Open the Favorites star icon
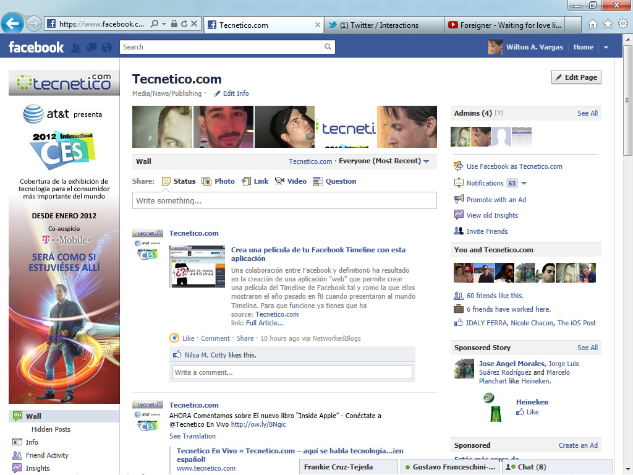The width and height of the screenshot is (633, 475). [x=608, y=24]
